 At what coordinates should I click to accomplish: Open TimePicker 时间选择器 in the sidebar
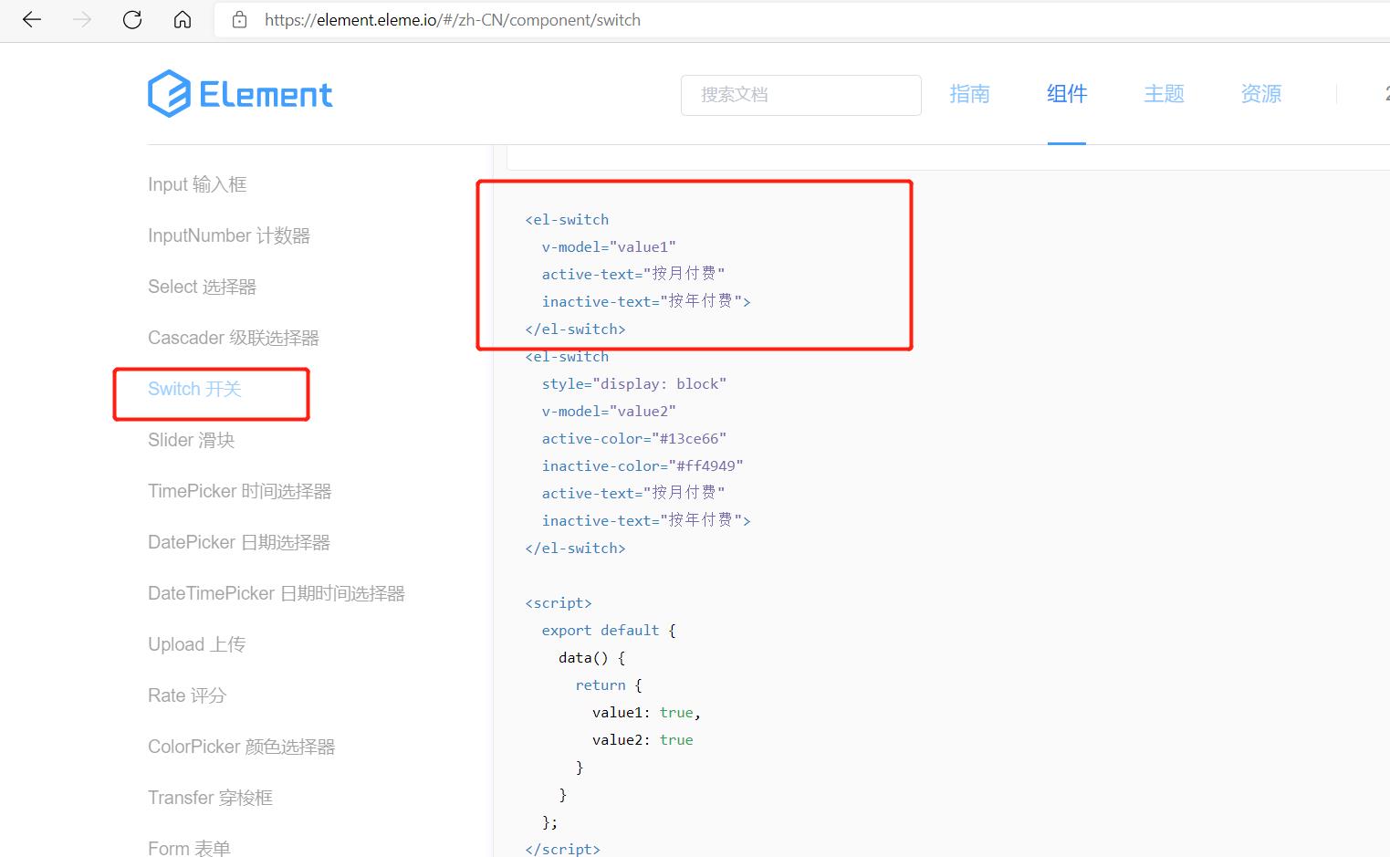click(239, 491)
